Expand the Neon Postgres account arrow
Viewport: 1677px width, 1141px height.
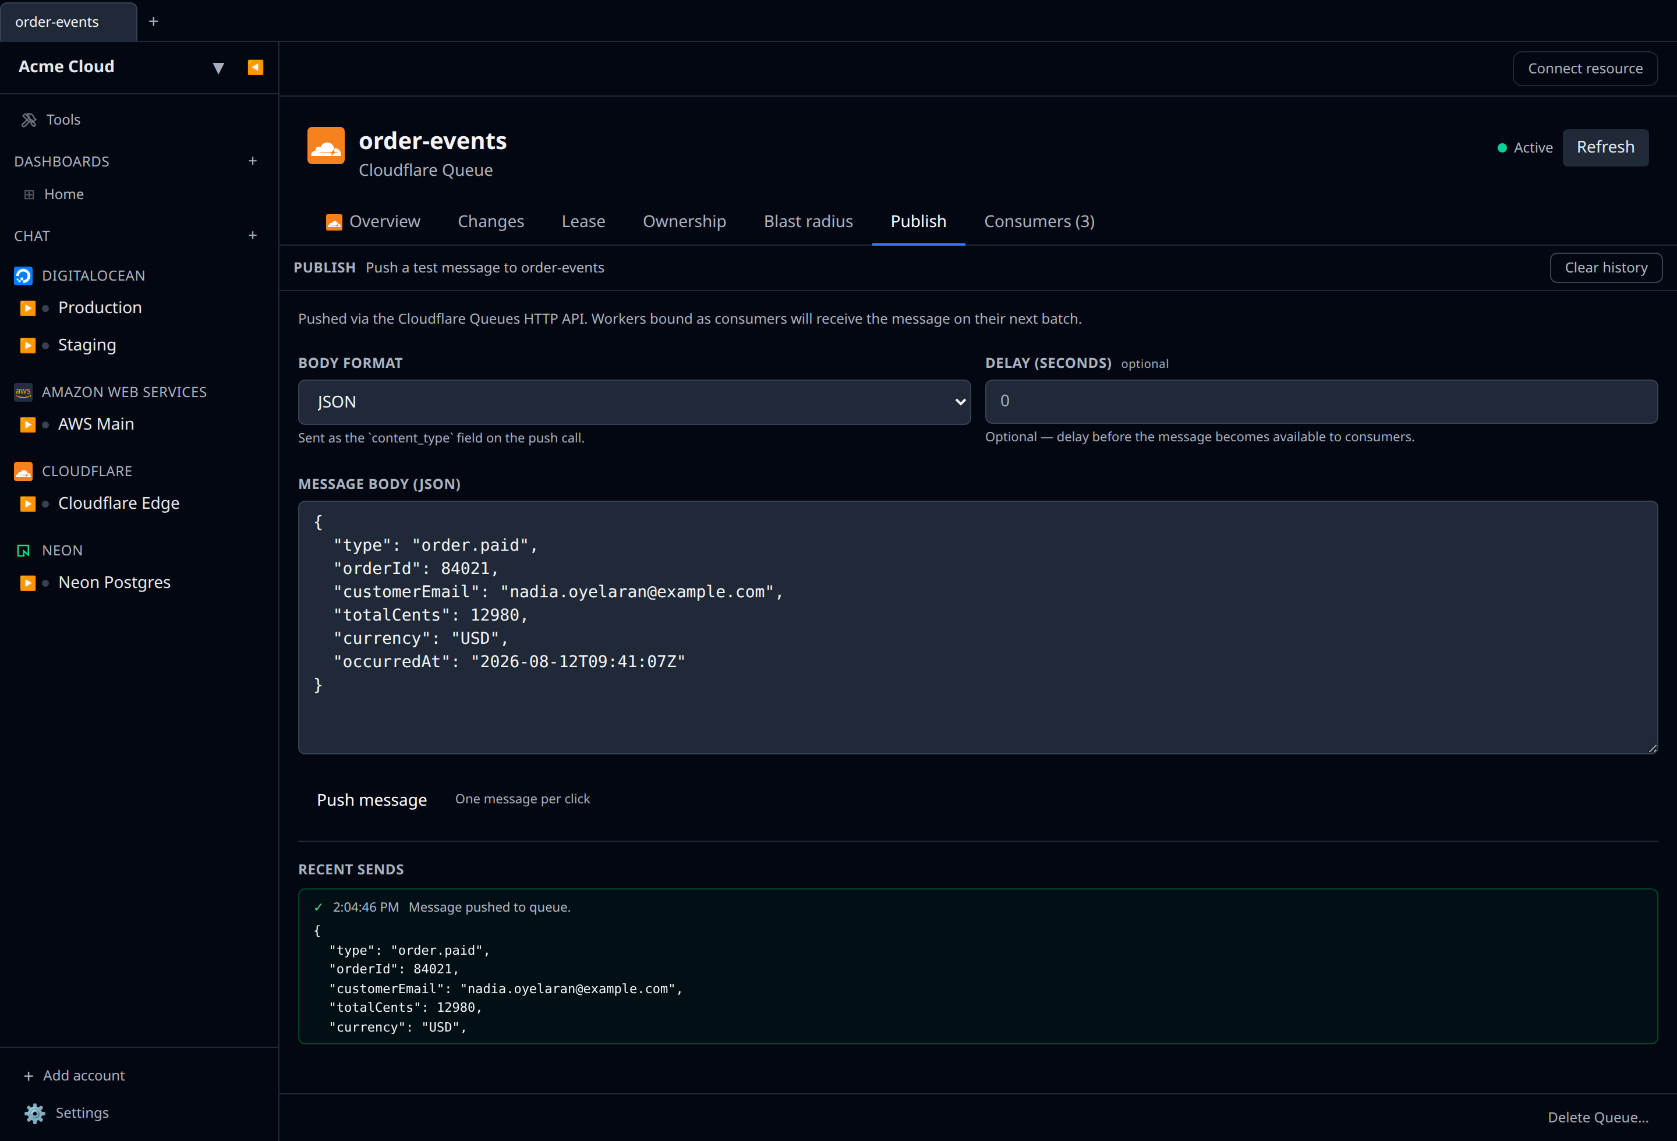(27, 583)
